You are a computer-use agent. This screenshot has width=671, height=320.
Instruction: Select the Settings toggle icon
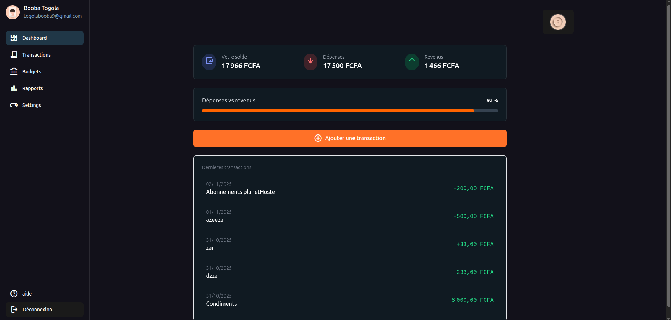[x=14, y=105]
